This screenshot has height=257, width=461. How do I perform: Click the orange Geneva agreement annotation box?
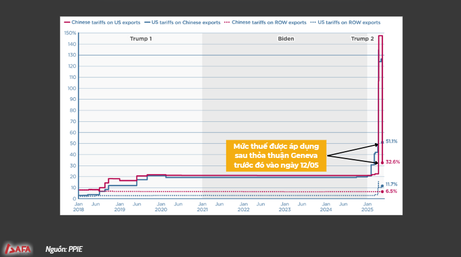pyautogui.click(x=276, y=156)
